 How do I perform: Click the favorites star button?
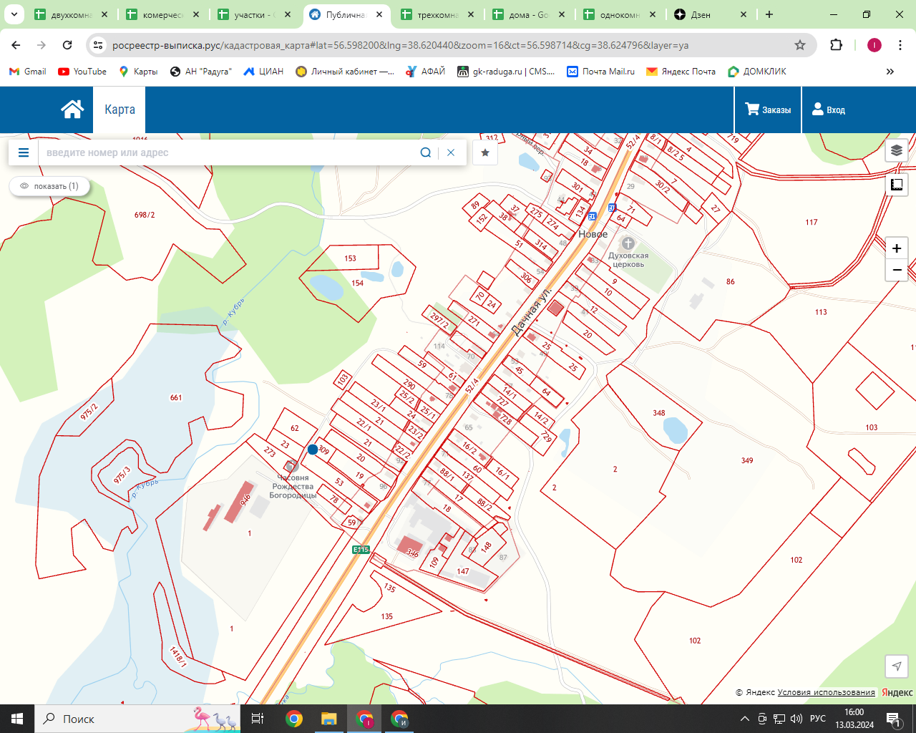click(x=485, y=152)
